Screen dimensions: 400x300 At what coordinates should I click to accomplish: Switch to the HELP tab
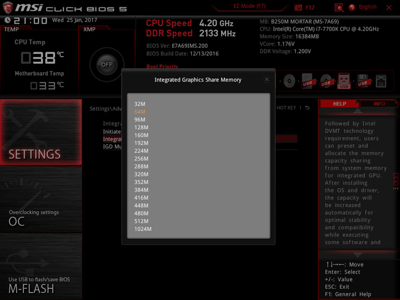coord(339,104)
